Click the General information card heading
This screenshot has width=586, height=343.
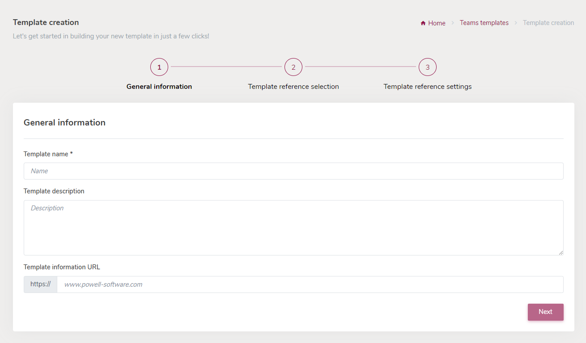[x=64, y=123]
